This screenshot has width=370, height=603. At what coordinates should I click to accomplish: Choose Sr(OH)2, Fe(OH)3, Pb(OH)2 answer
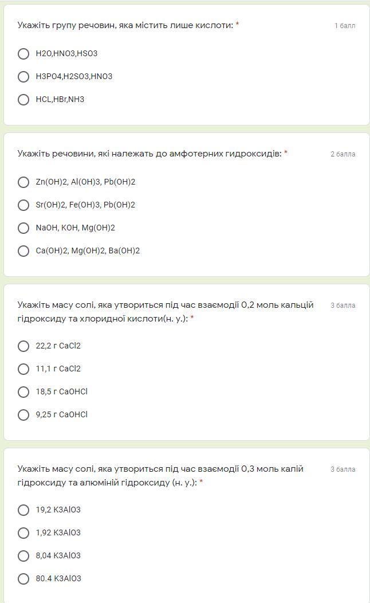click(x=23, y=205)
